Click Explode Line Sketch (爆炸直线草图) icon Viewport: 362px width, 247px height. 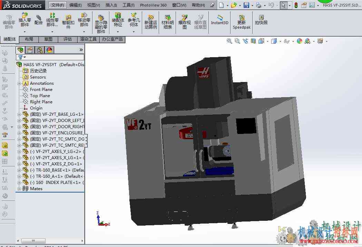point(200,22)
